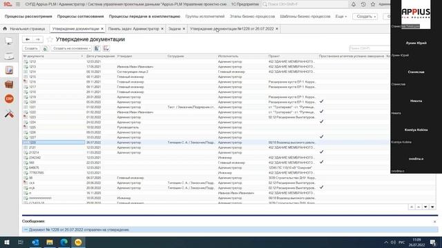
Task: Toggle the checkmark in document 1224 row
Action: point(321,121)
